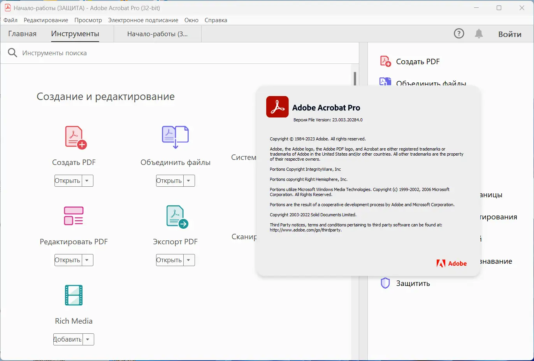Viewport: 534px width, 361px height.
Task: Click Добавить under Rich Media
Action: coord(68,339)
